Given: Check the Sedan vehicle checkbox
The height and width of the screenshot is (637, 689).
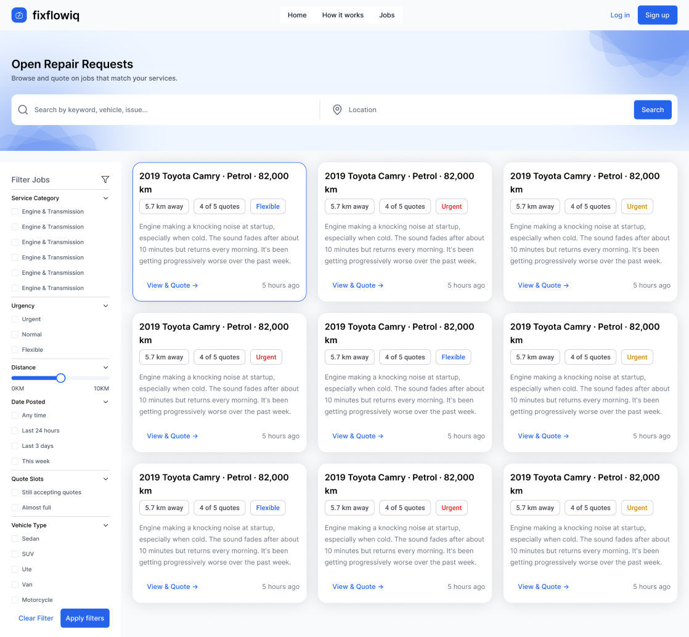Looking at the screenshot, I should point(15,539).
